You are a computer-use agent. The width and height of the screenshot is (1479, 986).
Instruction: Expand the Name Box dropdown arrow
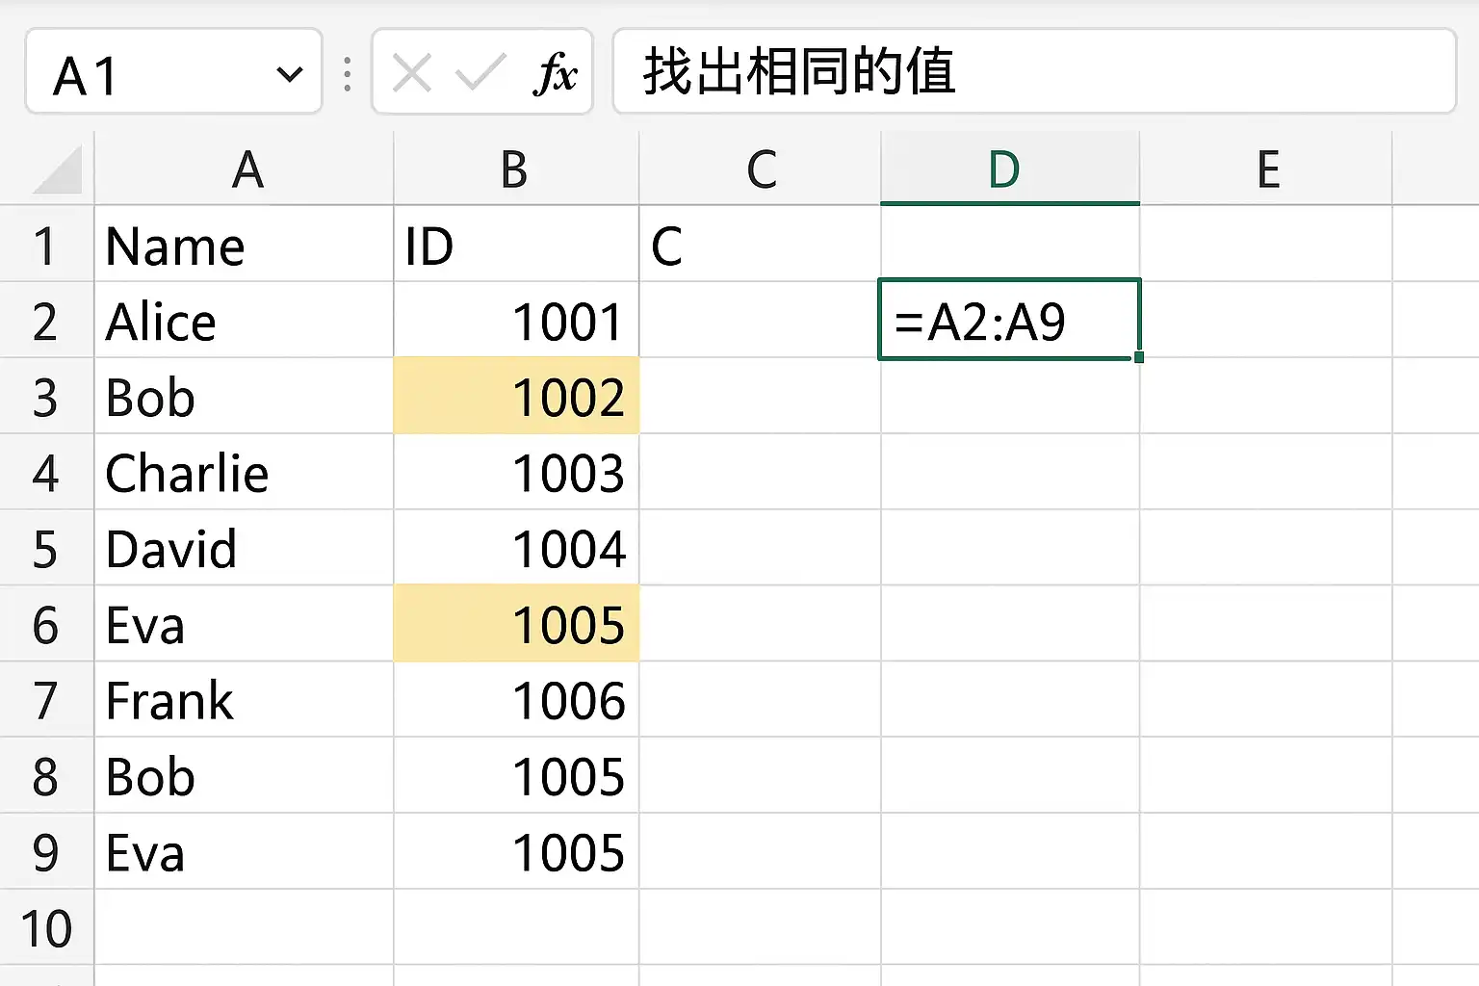pos(289,74)
